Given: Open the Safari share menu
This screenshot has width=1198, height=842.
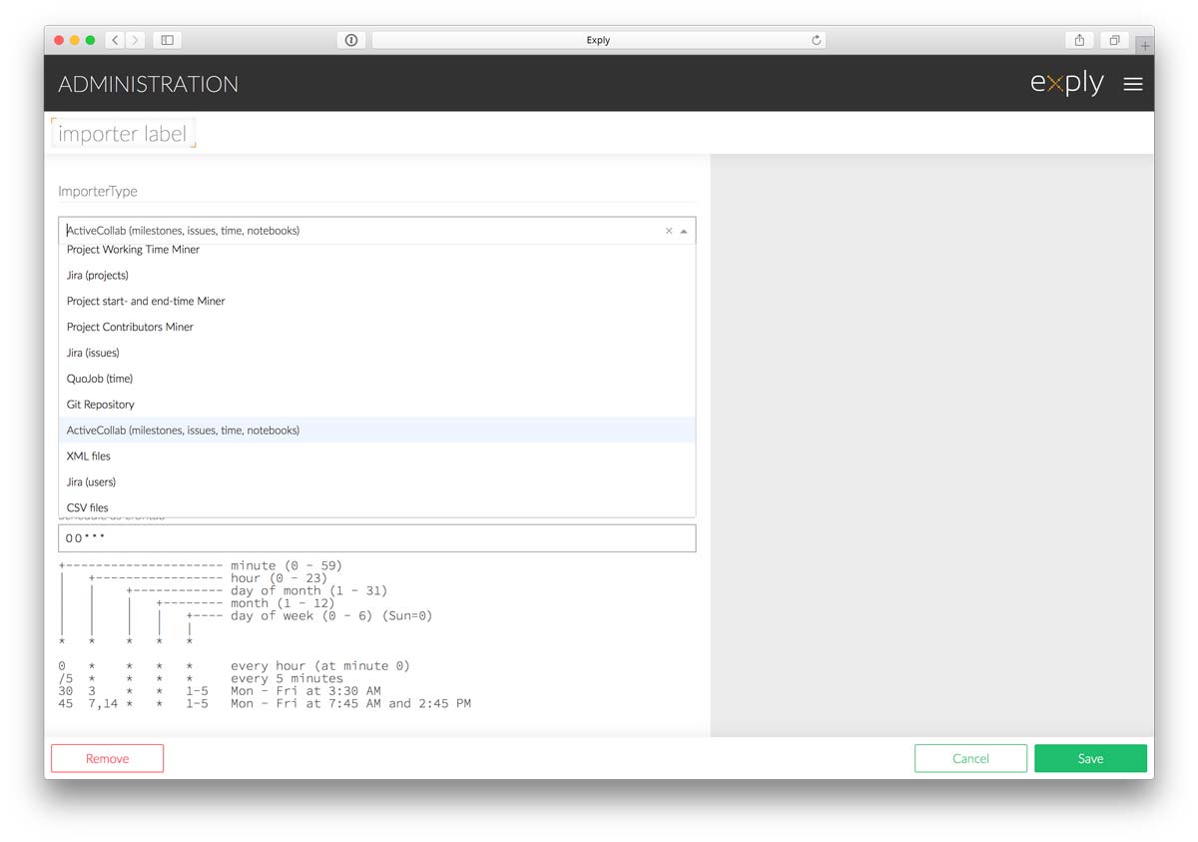Looking at the screenshot, I should point(1079,40).
